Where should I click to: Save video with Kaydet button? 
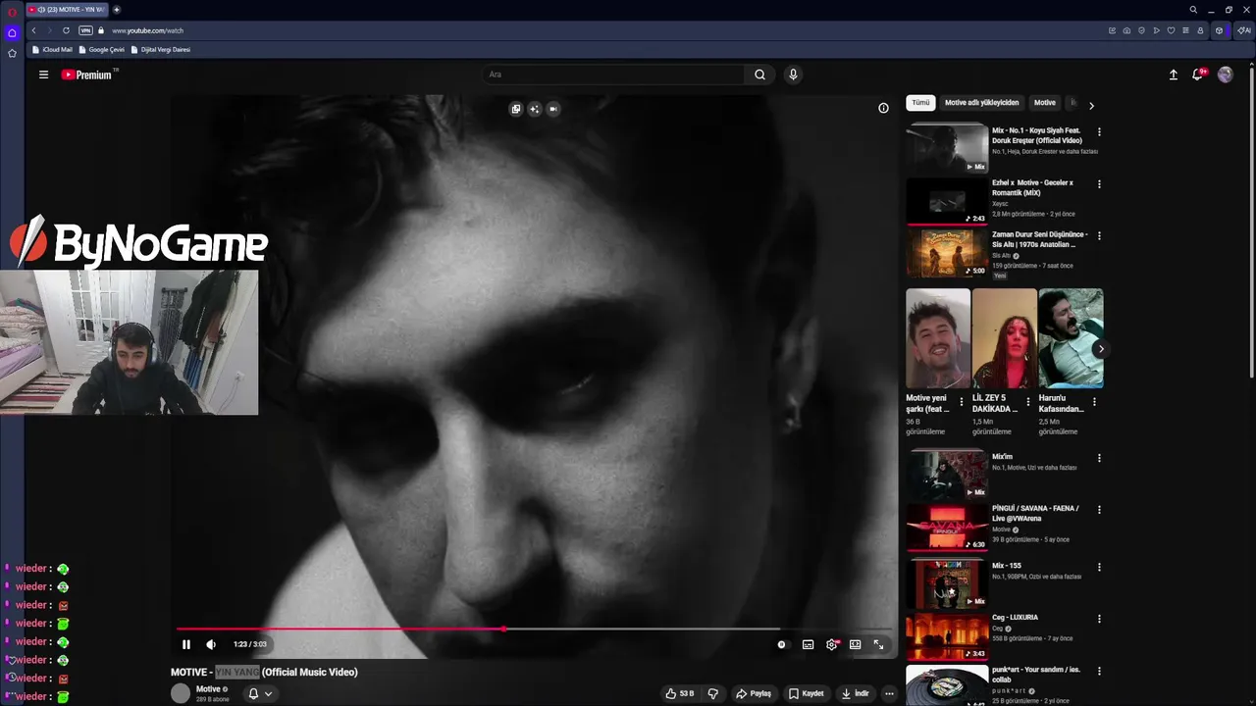(807, 693)
